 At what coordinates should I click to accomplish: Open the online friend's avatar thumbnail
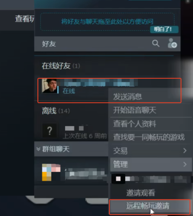pyautogui.click(x=49, y=86)
